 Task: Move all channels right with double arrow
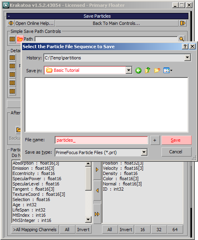97,214
